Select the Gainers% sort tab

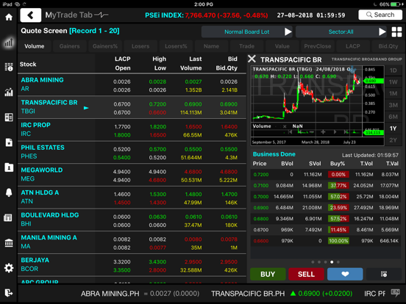105,46
